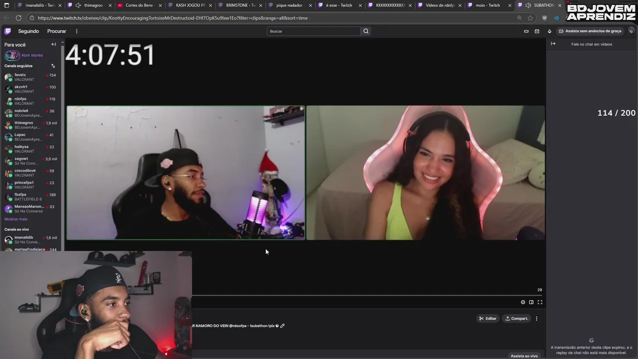Image resolution: width=638 pixels, height=359 pixels.
Task: Edit clip title with pencil icon
Action: click(x=282, y=326)
